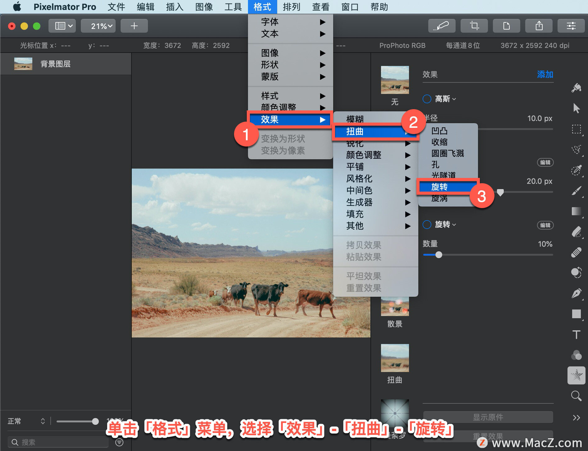This screenshot has width=588, height=451.
Task: Open the 排列 menu
Action: pyautogui.click(x=292, y=7)
